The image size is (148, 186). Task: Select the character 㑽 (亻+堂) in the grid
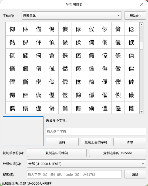tap(105, 55)
